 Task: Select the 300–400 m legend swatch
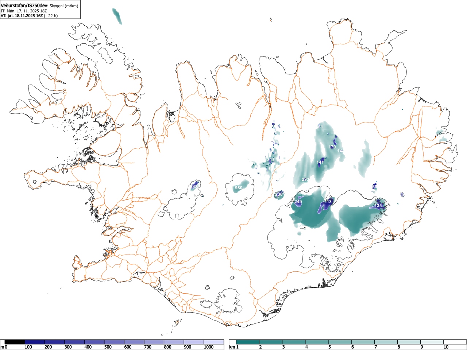(x=74, y=342)
